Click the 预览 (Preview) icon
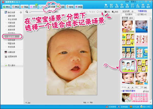The height and width of the screenshot is (109, 153). point(115,12)
